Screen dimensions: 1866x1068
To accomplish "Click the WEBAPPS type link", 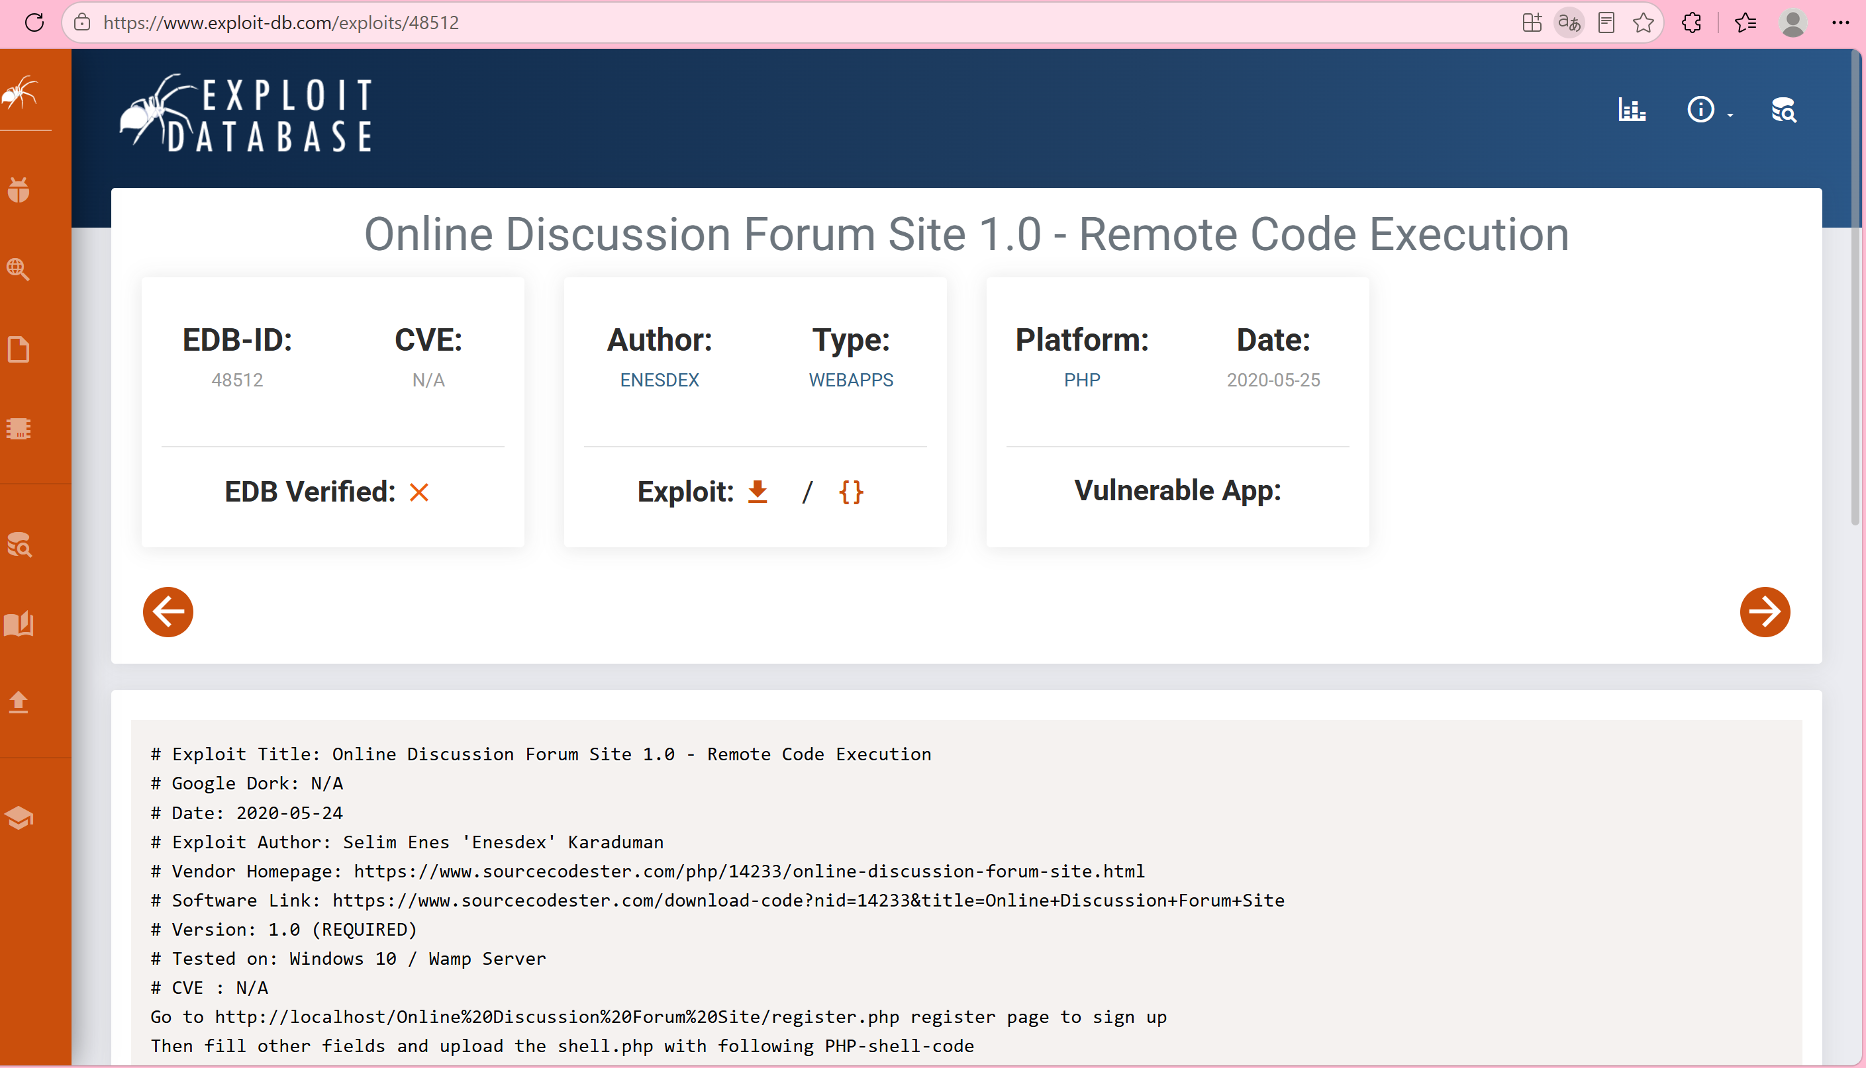I will click(850, 380).
